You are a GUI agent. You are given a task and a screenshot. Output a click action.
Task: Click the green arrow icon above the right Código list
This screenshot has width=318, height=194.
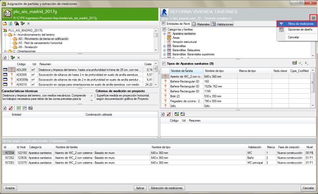coord(177,114)
